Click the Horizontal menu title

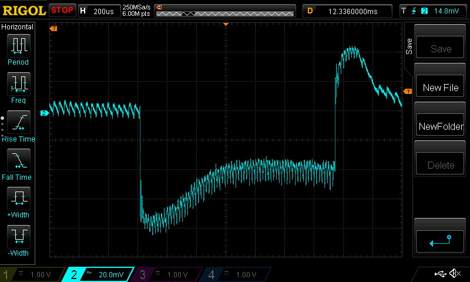18,26
